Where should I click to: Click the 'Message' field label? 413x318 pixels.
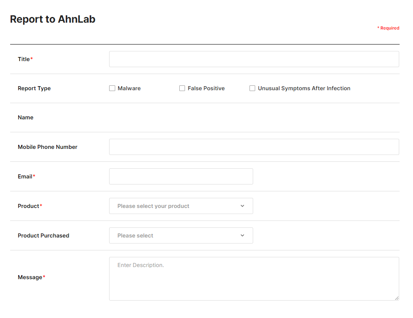point(30,277)
